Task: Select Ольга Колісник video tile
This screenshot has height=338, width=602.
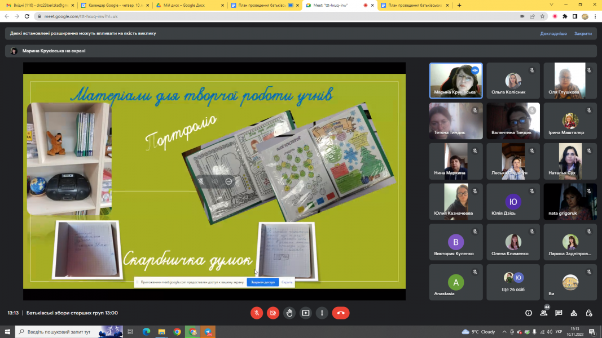Action: pyautogui.click(x=513, y=81)
